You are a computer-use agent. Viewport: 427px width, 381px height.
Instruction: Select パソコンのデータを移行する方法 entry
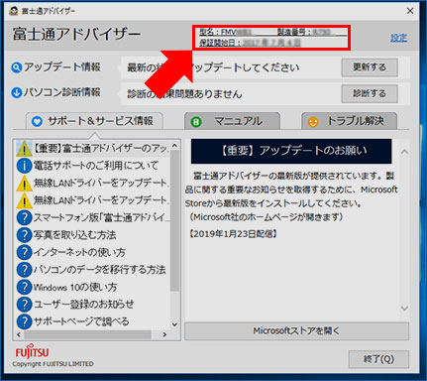[x=100, y=270]
